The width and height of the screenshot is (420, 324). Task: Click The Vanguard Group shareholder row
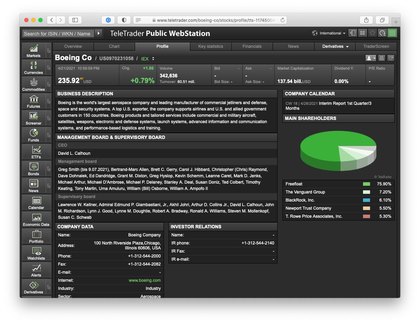[x=338, y=192]
